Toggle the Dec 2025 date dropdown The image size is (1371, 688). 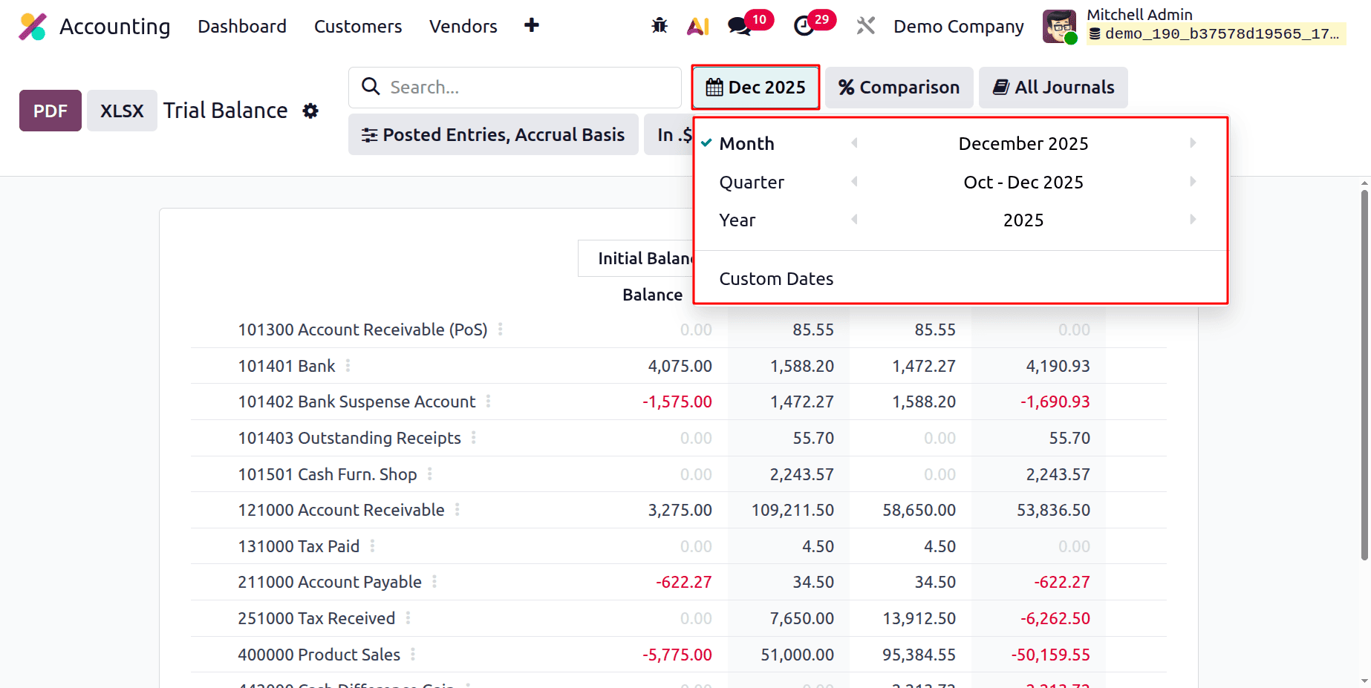point(755,87)
